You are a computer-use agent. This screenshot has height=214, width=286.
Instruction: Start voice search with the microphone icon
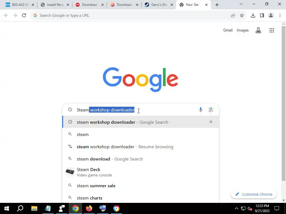[x=201, y=110]
